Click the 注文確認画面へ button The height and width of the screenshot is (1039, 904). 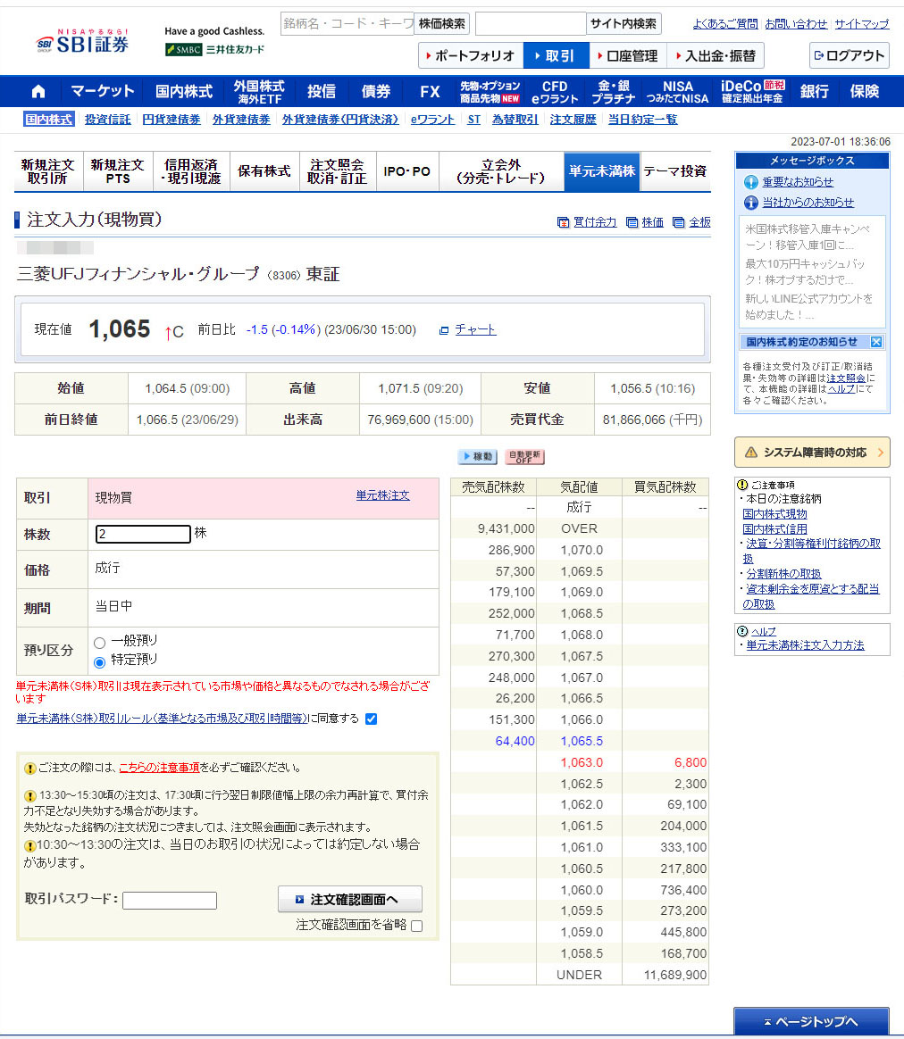(x=349, y=899)
